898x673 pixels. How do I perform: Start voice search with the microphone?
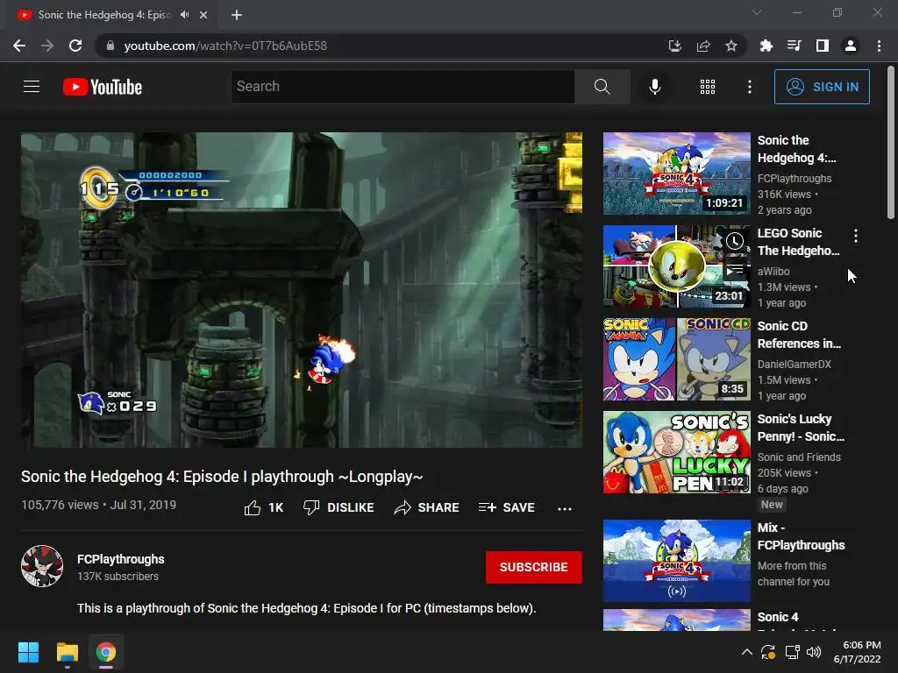point(654,87)
